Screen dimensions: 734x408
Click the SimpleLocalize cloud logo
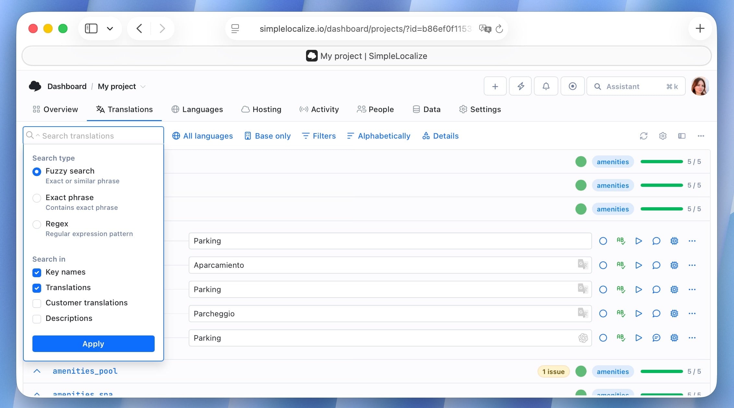tap(35, 86)
